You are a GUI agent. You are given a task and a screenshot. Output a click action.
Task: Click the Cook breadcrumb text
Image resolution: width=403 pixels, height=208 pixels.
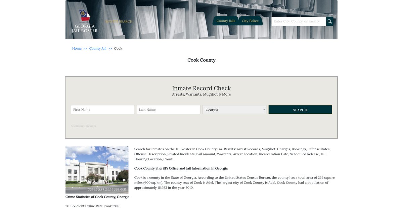[118, 49]
